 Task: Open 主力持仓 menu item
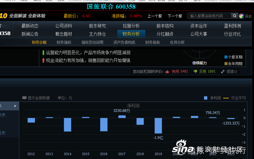click(98, 34)
